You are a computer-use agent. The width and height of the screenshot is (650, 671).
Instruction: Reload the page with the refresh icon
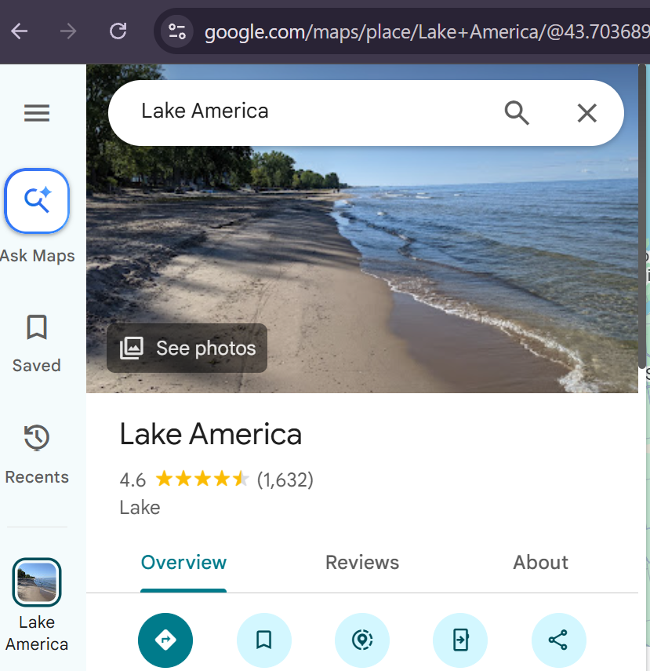click(x=118, y=31)
